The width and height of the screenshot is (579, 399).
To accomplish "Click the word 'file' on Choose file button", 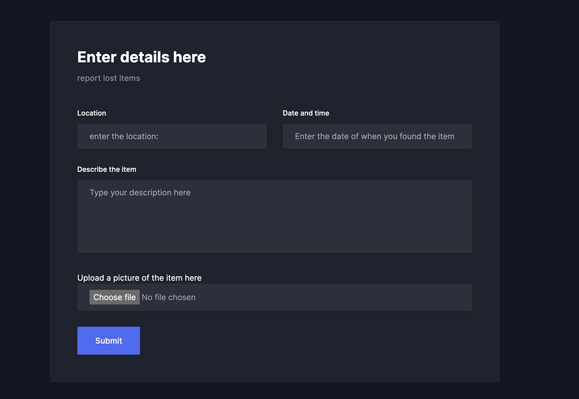I will pyautogui.click(x=130, y=297).
